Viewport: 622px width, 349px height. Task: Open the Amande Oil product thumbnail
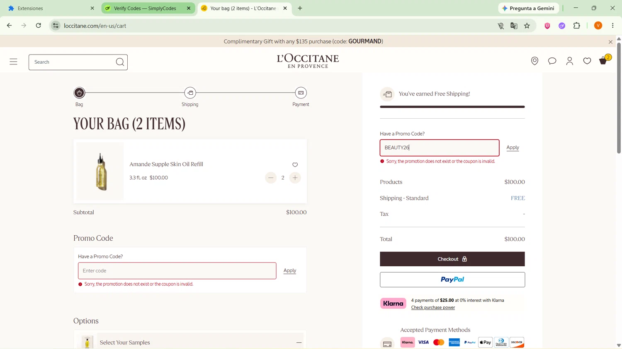coord(100,171)
